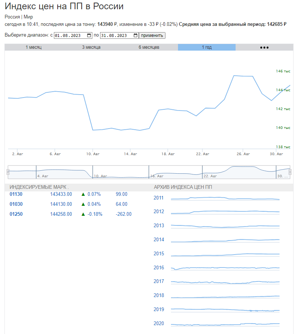Click the 26. Авг axis label
298x334 pixels.
tap(243, 154)
